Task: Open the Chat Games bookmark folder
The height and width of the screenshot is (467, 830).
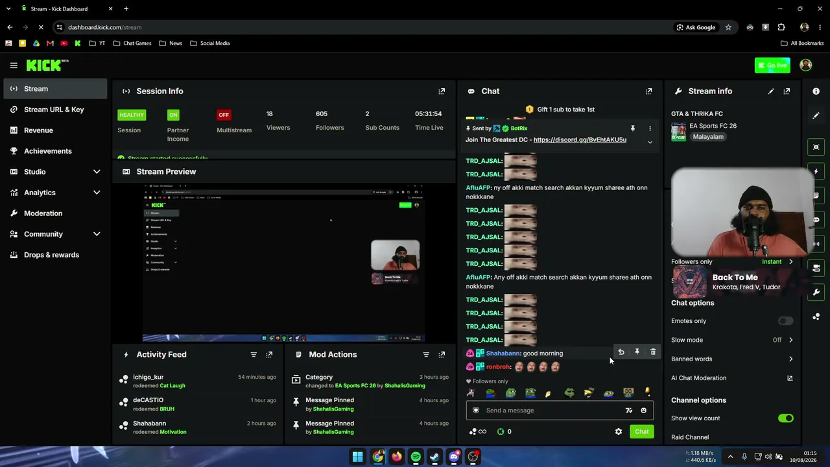Action: pyautogui.click(x=132, y=43)
